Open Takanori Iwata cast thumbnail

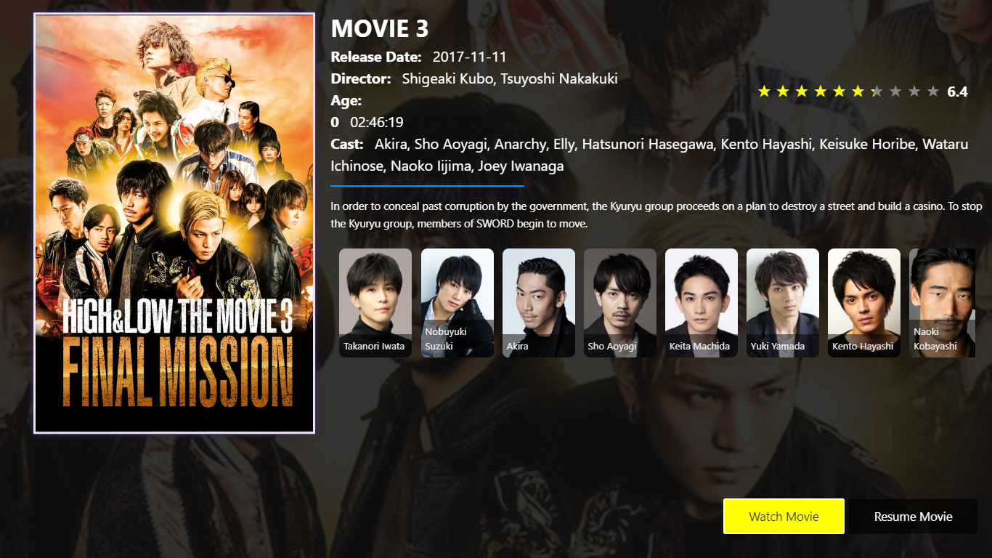pyautogui.click(x=375, y=303)
